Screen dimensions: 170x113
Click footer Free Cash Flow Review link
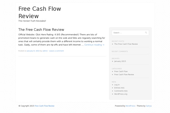(44, 106)
